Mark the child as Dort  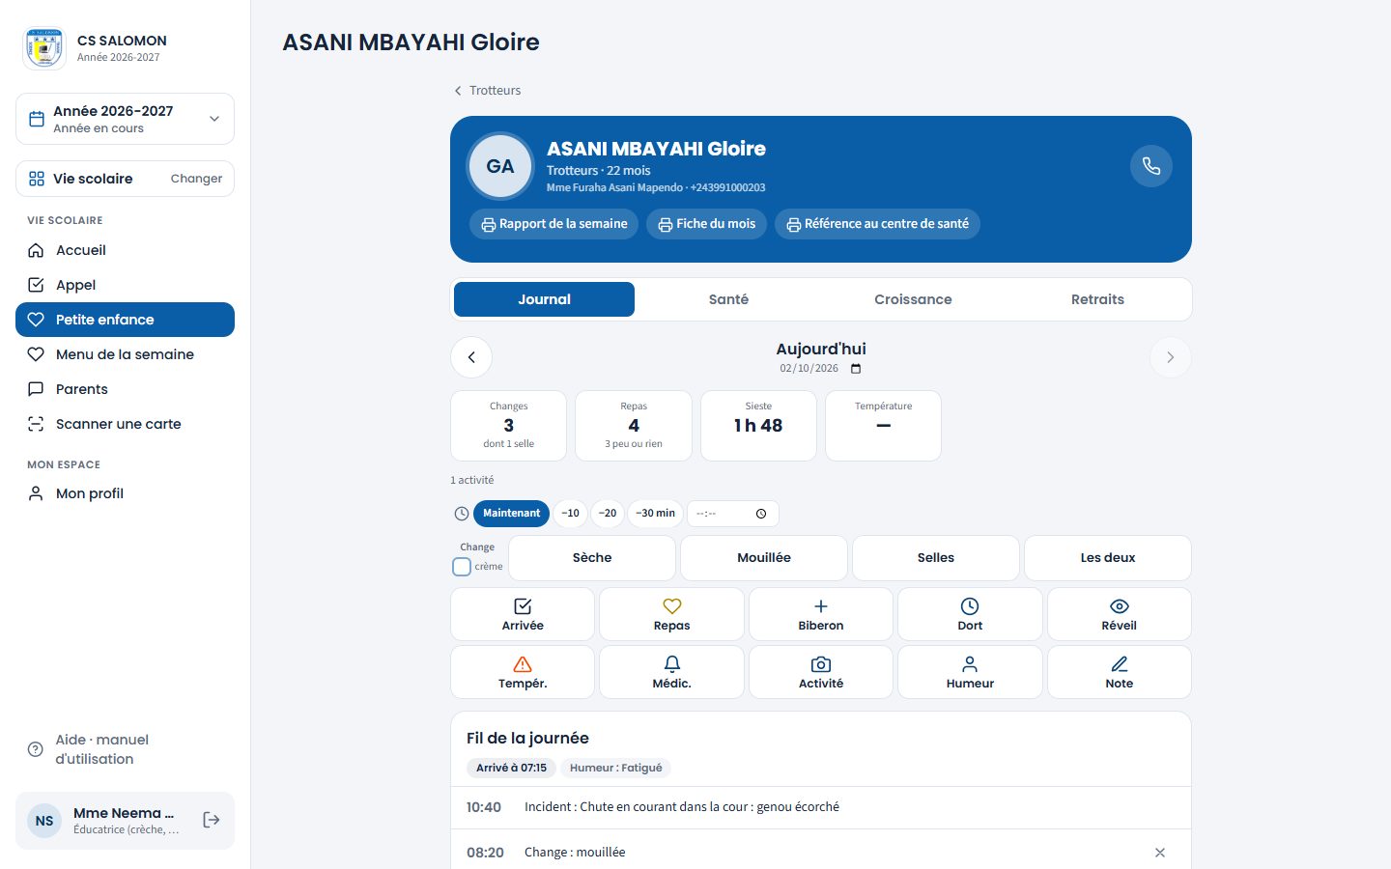(970, 614)
